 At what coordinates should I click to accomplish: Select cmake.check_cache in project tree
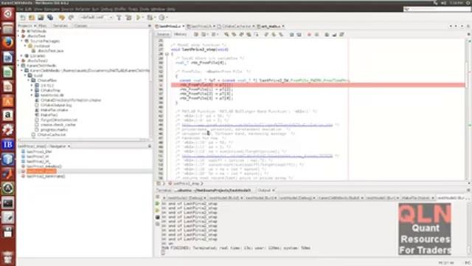(x=58, y=125)
